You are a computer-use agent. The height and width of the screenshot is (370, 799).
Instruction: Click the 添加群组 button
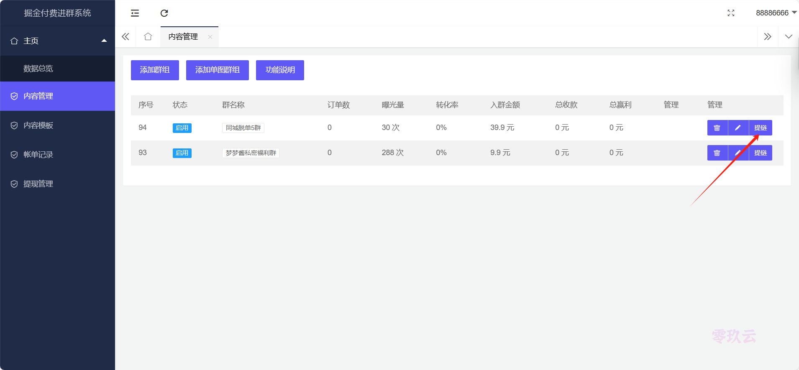tap(155, 70)
